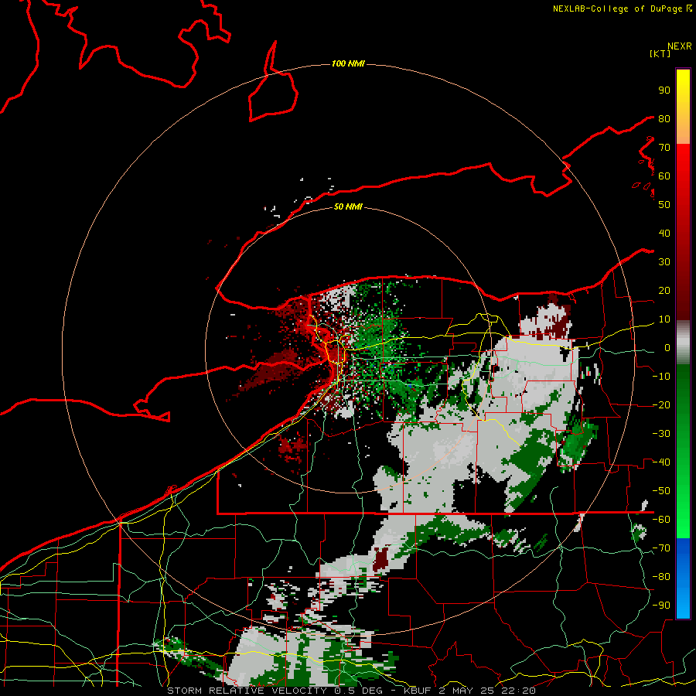The width and height of the screenshot is (696, 696).
Task: Click the 60 value on the velocity scale
Action: point(664,176)
